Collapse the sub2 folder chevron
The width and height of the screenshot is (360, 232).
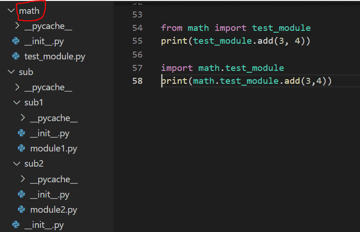tap(17, 164)
